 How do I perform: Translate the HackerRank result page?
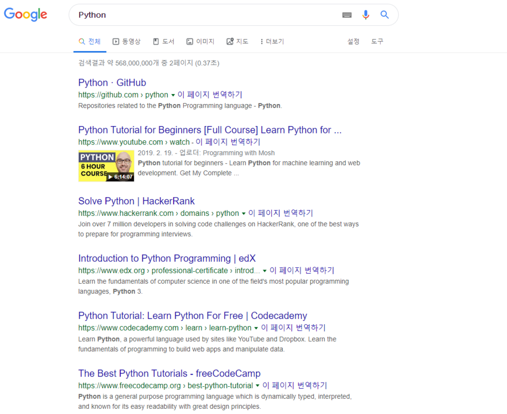tap(281, 213)
